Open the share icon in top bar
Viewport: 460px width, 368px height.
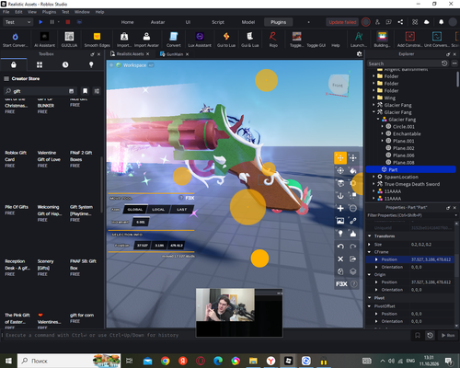point(400,22)
